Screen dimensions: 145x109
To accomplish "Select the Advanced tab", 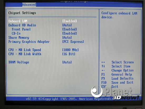I will point(29,5).
